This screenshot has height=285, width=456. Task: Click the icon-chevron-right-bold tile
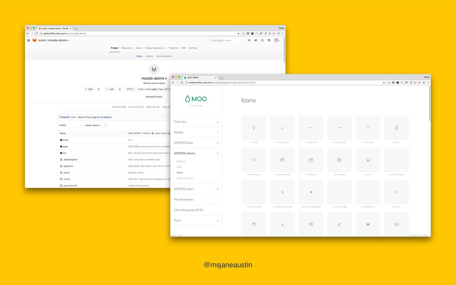pos(282,192)
